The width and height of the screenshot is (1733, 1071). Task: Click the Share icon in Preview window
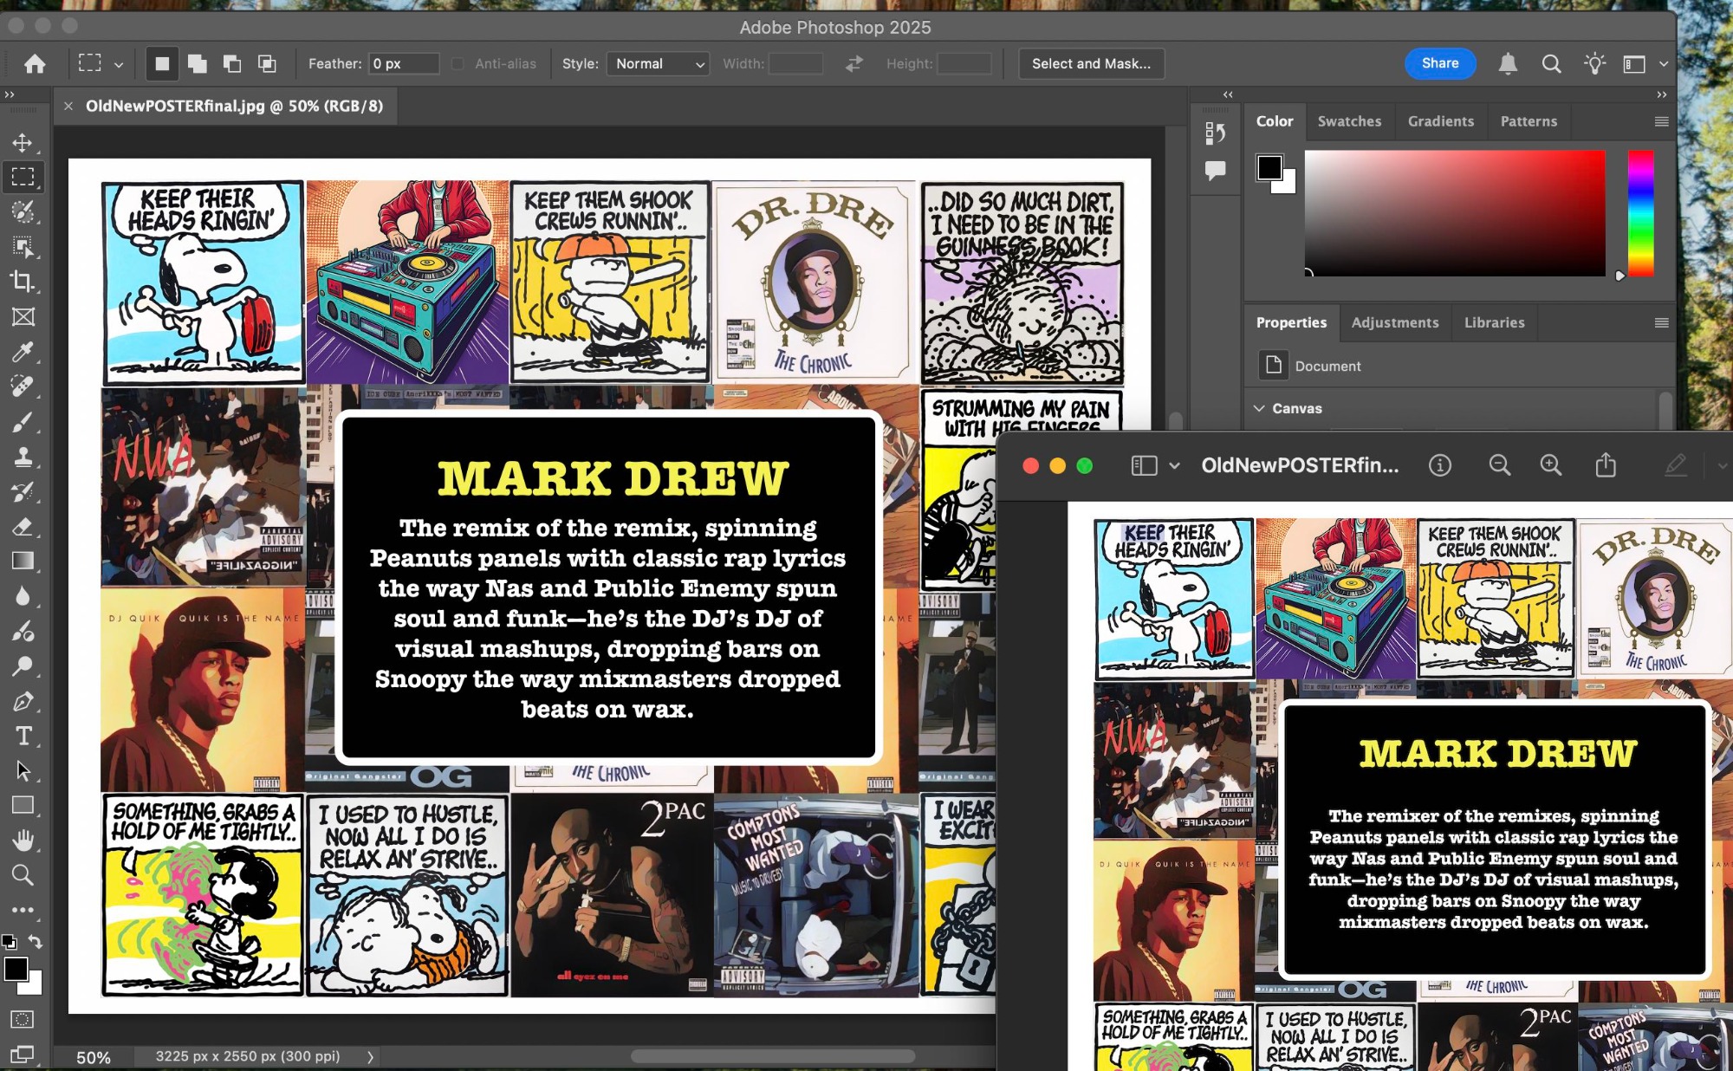(1606, 465)
